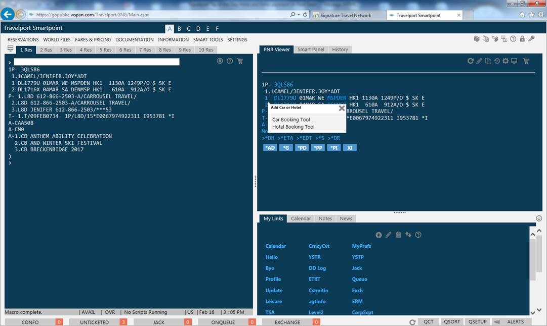Image resolution: width=547 pixels, height=326 pixels.
Task: Click the plus add link icon in My Links
Action: point(378,235)
